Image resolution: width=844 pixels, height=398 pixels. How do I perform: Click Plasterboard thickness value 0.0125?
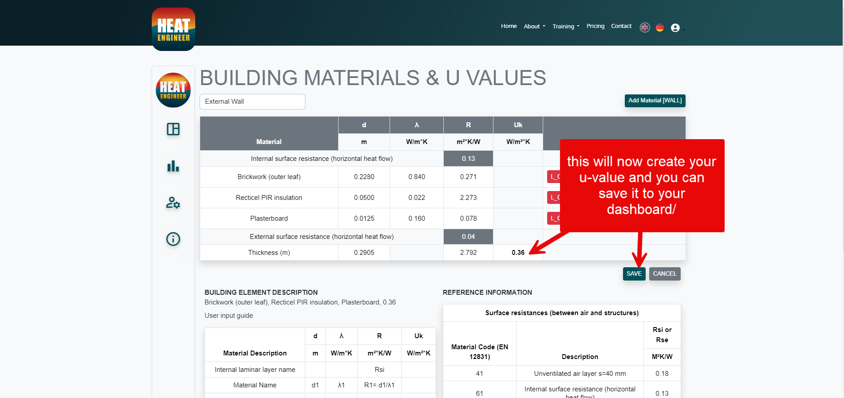(364, 219)
